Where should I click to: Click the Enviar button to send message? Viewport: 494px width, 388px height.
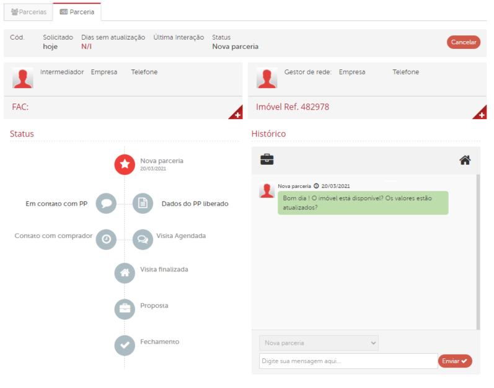pyautogui.click(x=455, y=361)
